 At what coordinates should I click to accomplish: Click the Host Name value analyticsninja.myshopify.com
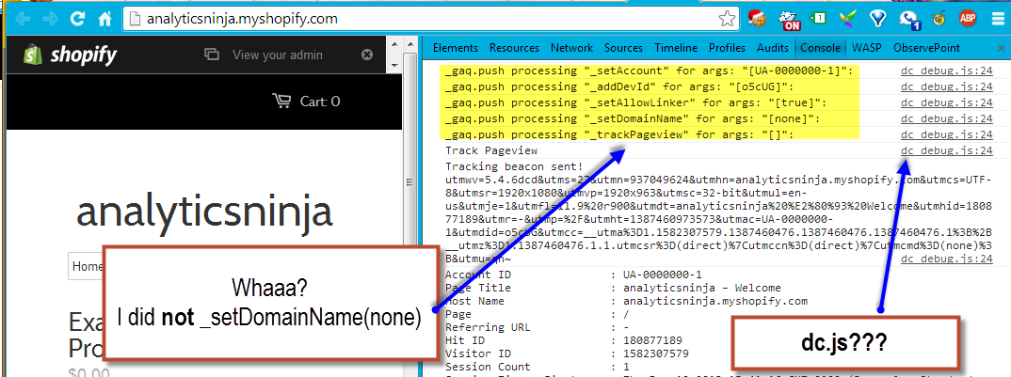point(715,301)
